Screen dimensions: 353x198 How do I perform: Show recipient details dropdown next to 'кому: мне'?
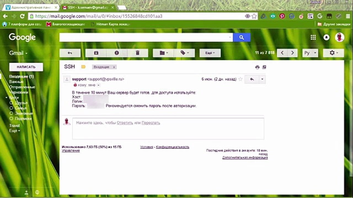point(98,85)
